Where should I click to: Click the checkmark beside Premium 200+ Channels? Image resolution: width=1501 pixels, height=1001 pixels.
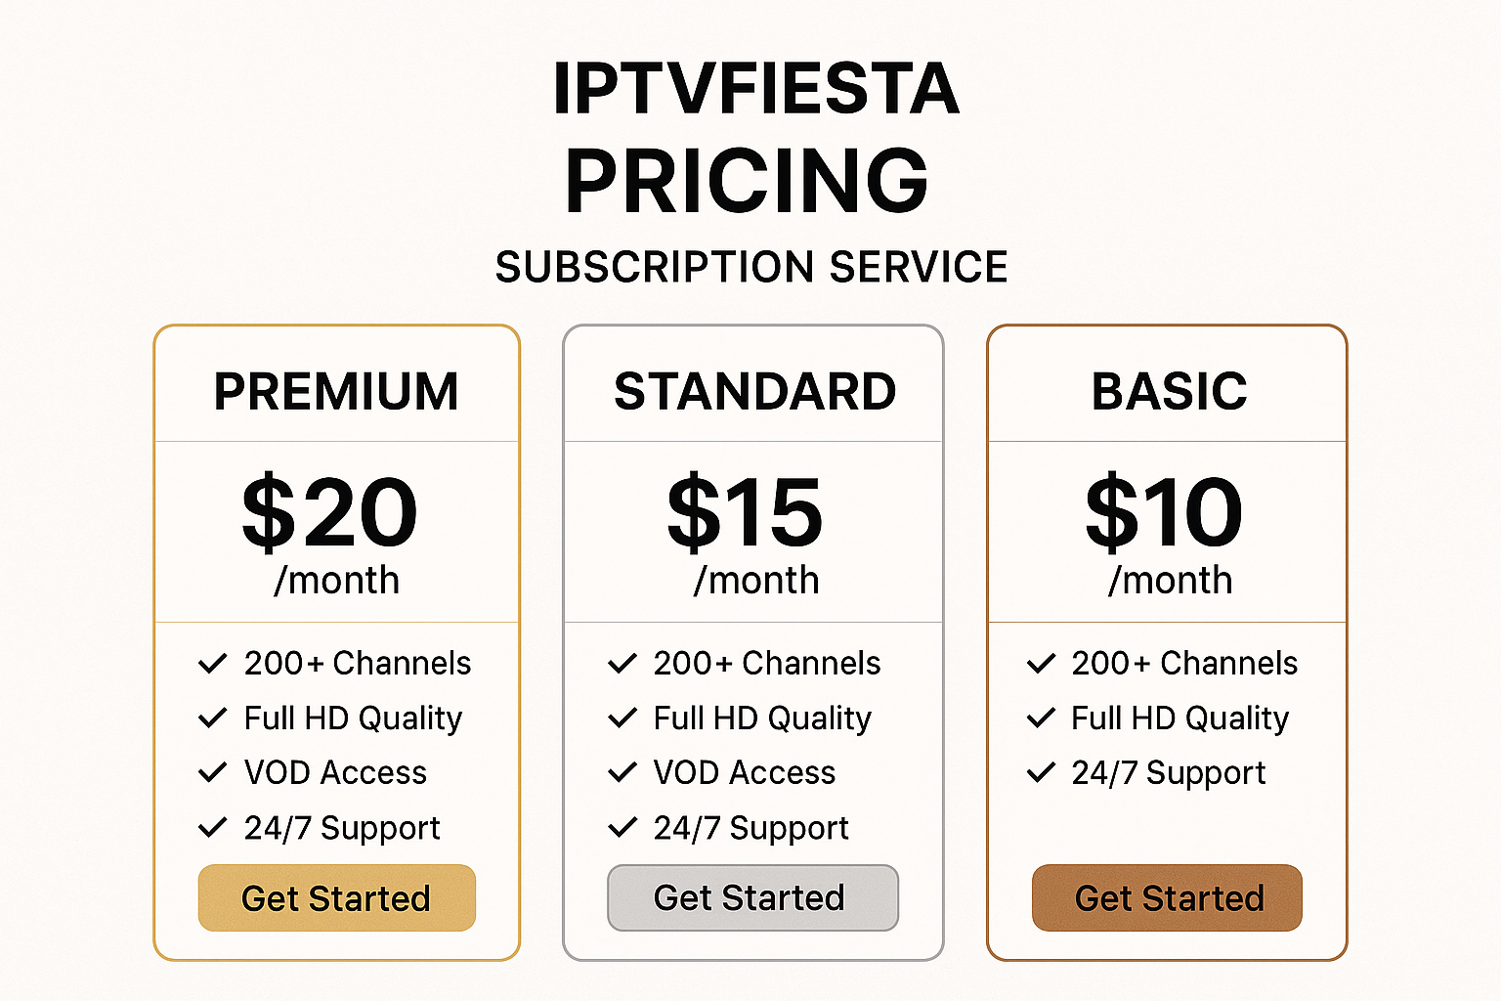[x=212, y=664]
